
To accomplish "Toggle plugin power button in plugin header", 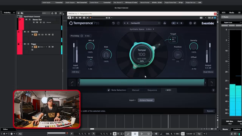I will pos(69,18).
